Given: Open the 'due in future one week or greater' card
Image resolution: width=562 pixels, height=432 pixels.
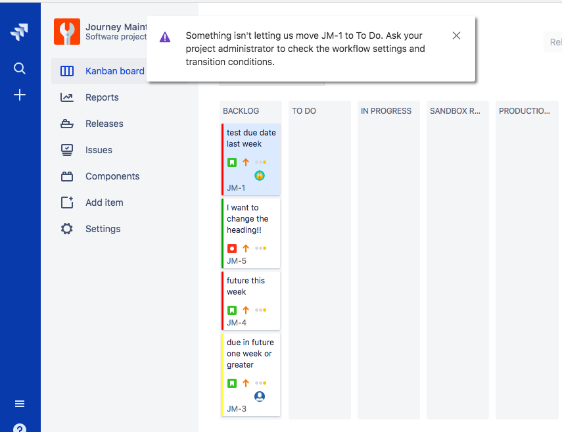Looking at the screenshot, I should tap(251, 375).
